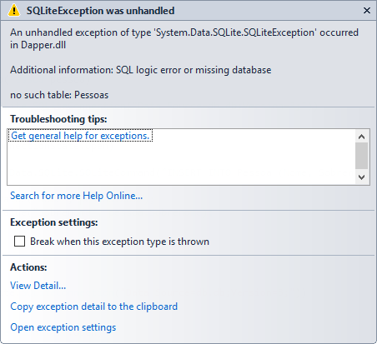Screen dimensions: 377x344
Task: Click the 'Break when this exception type' label
Action: [x=119, y=242]
